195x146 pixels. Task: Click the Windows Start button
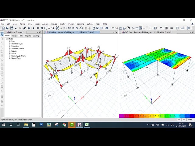3,125
